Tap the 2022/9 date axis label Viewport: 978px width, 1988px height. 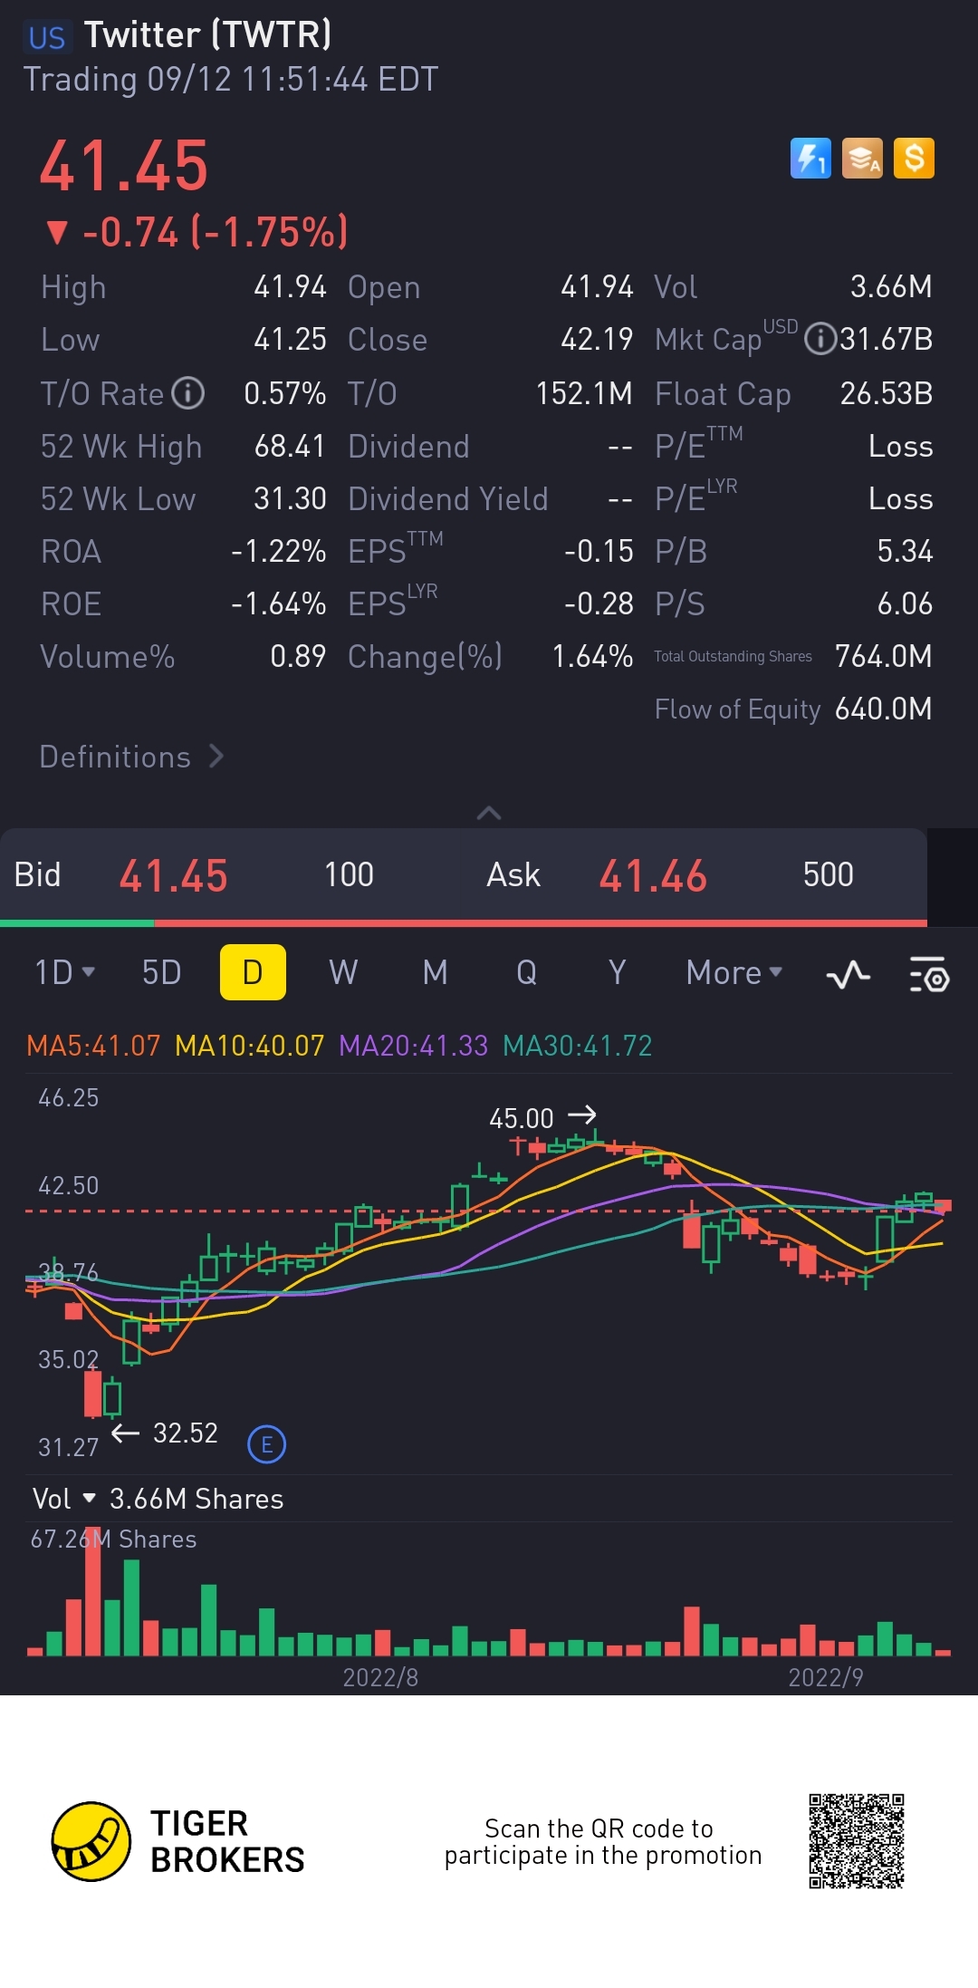pyautogui.click(x=825, y=1677)
